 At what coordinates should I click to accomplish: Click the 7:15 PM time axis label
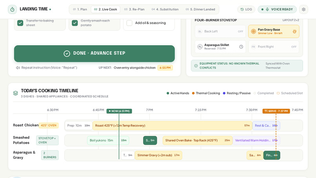[200, 110]
